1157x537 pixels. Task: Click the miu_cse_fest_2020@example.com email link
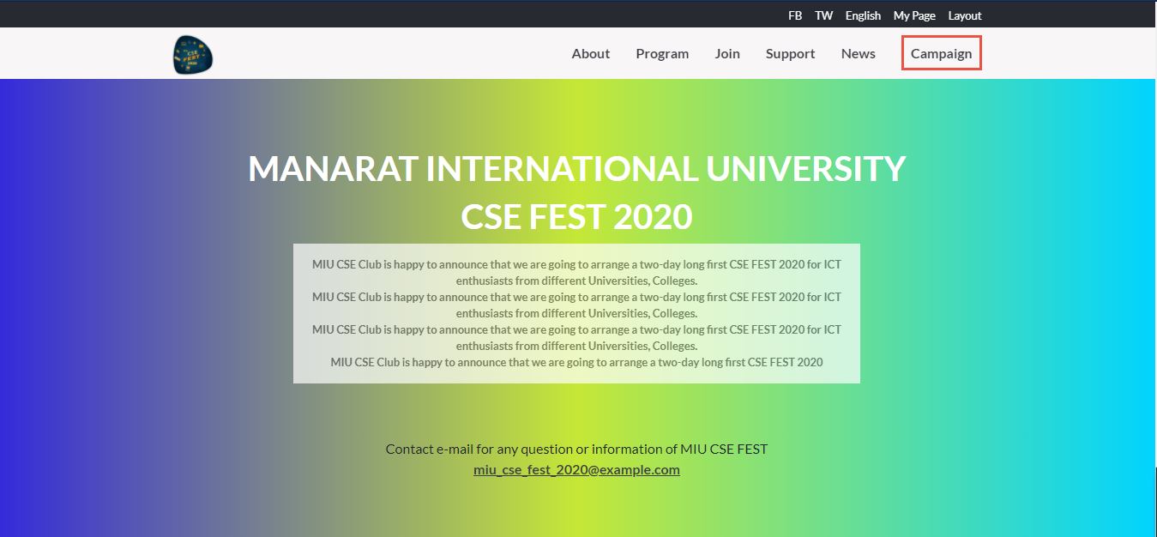[576, 469]
